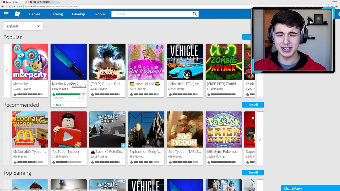
Task: Click thumbs-up icon under Exploration Obby
Action: pyautogui.click(x=131, y=162)
